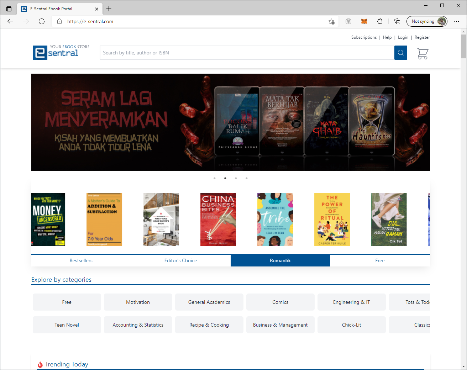Select the first carousel dot

click(215, 178)
